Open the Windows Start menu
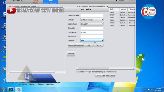The image size is (164, 92). pos(3,90)
